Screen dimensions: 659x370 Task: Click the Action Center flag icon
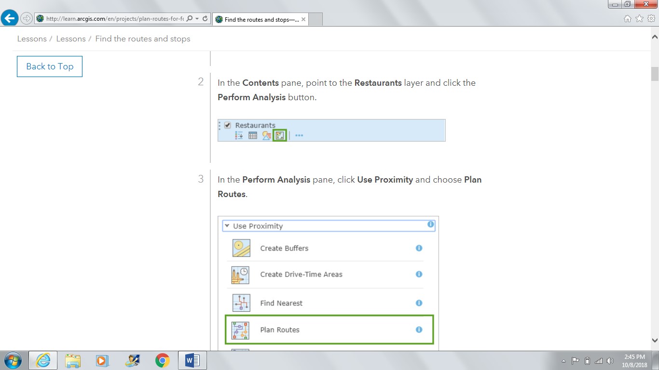pos(576,361)
